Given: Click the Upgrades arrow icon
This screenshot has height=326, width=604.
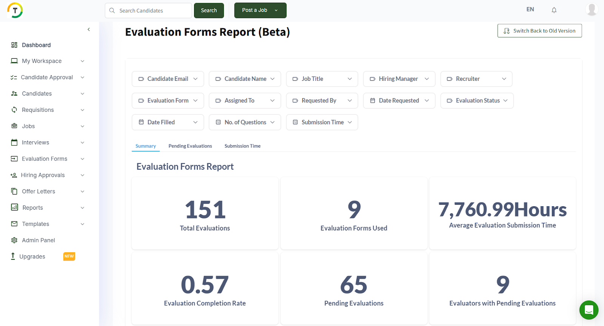Looking at the screenshot, I should point(13,256).
